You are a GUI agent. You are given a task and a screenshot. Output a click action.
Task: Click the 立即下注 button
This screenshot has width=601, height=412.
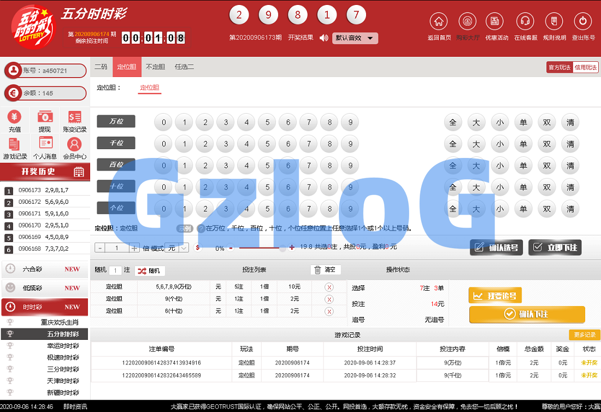[555, 248]
